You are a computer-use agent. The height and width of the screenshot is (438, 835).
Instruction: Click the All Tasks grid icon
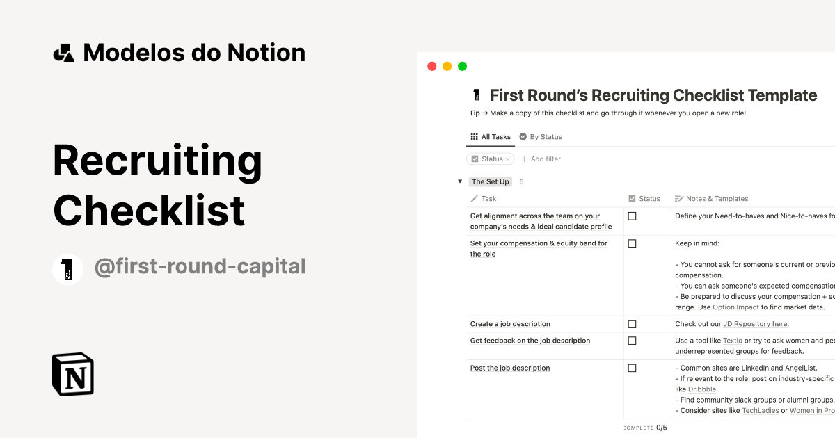pos(474,137)
